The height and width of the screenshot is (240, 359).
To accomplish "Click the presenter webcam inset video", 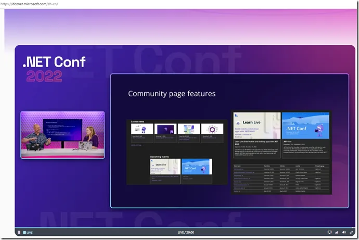I will pos(62,135).
